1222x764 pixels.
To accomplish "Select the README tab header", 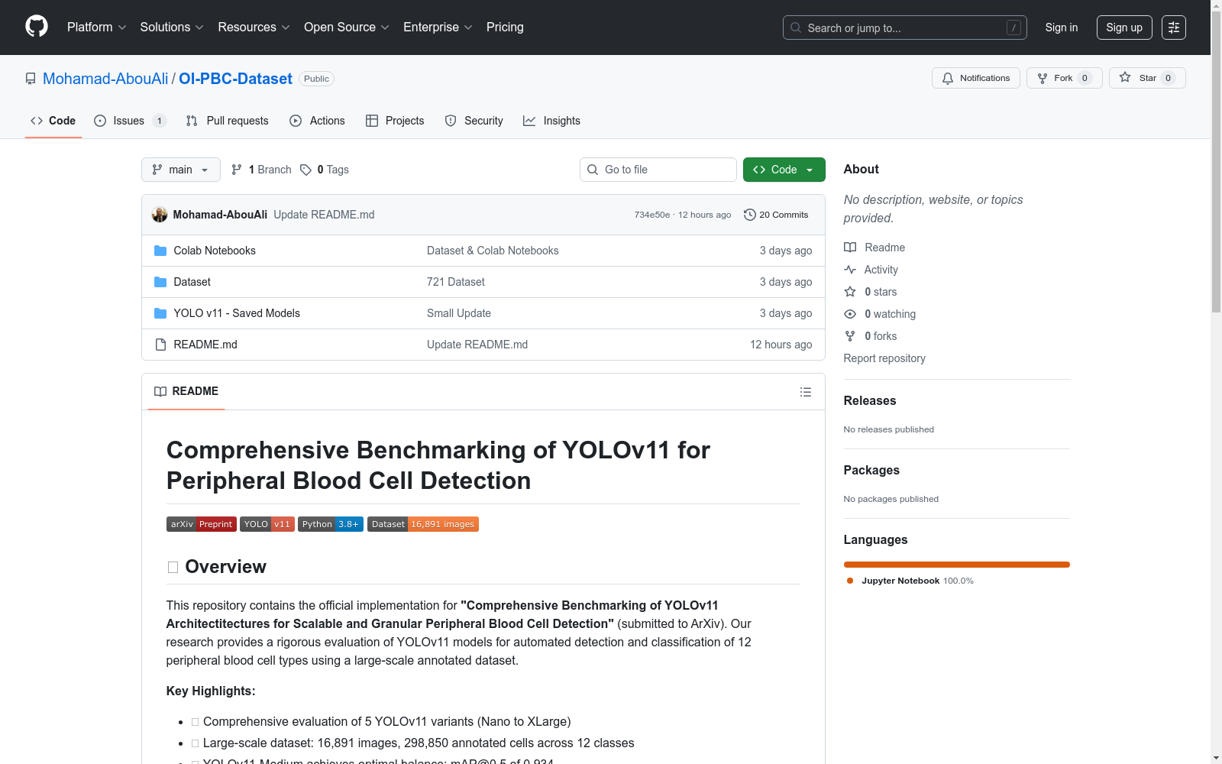I will click(186, 391).
